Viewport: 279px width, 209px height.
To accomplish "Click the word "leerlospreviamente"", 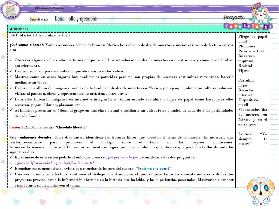I will point(26,142).
